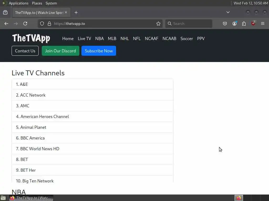The height and width of the screenshot is (201, 269).
Task: Open the Places menu
Action: click(x=37, y=3)
